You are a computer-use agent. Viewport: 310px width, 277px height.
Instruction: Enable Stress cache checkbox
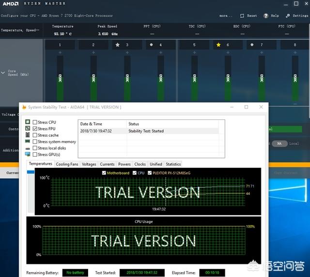pos(35,135)
